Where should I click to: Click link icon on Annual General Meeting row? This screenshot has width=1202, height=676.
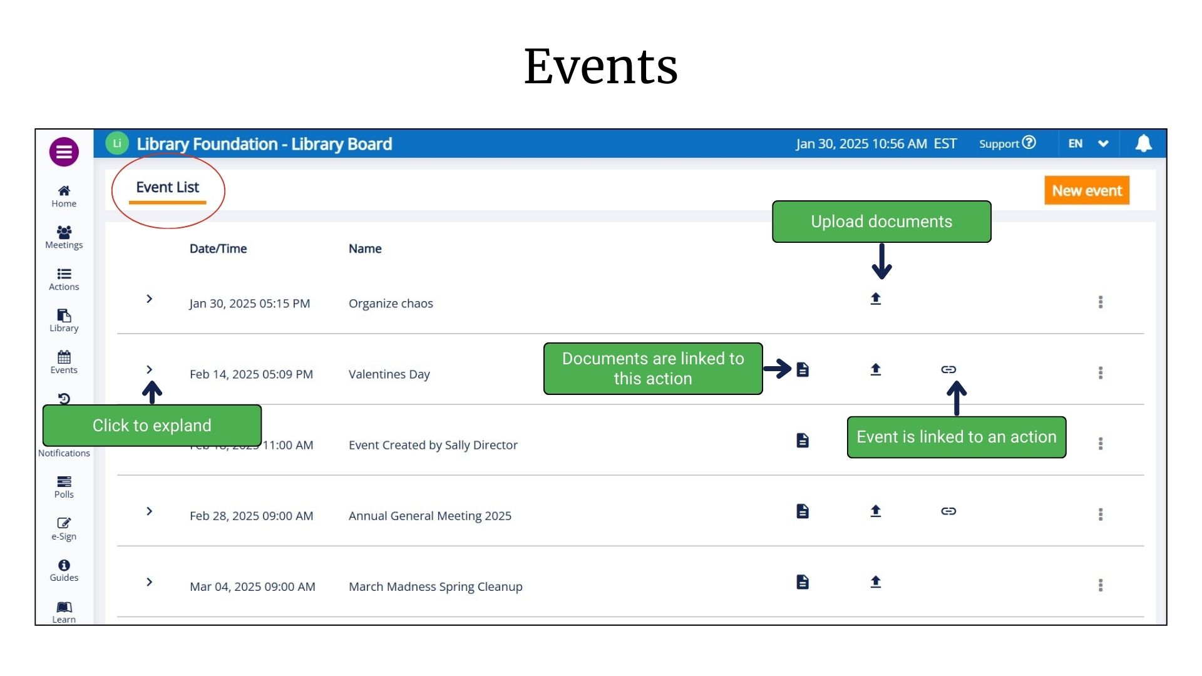click(948, 511)
